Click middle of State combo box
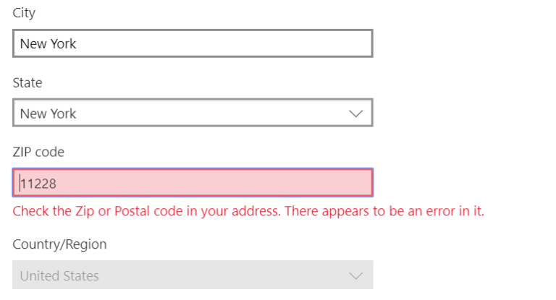This screenshot has height=300, width=556. click(181, 113)
